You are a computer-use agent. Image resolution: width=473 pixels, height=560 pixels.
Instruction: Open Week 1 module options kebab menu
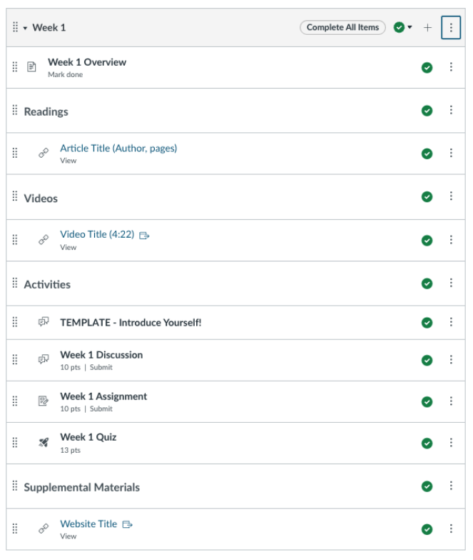tap(451, 27)
